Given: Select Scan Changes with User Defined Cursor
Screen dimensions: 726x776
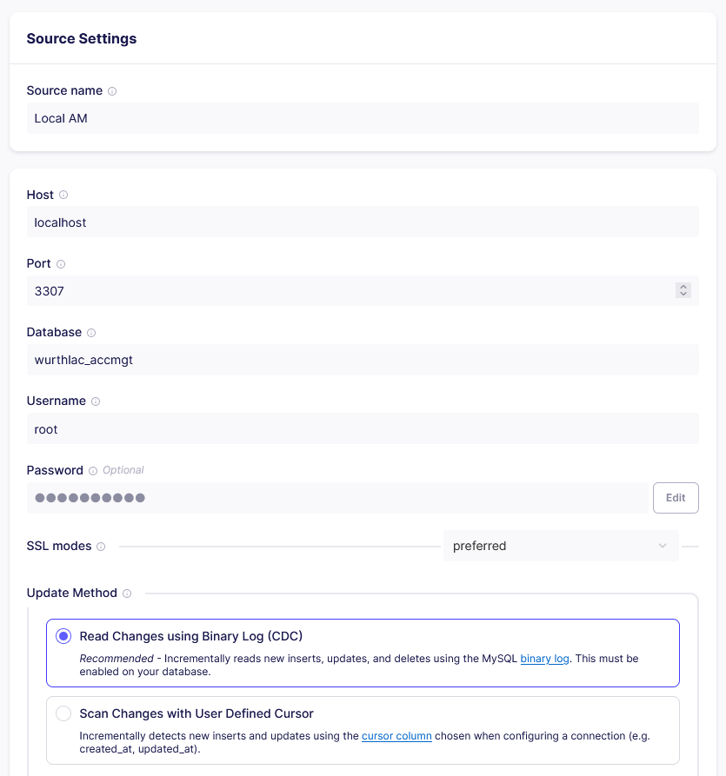Looking at the screenshot, I should (x=63, y=713).
